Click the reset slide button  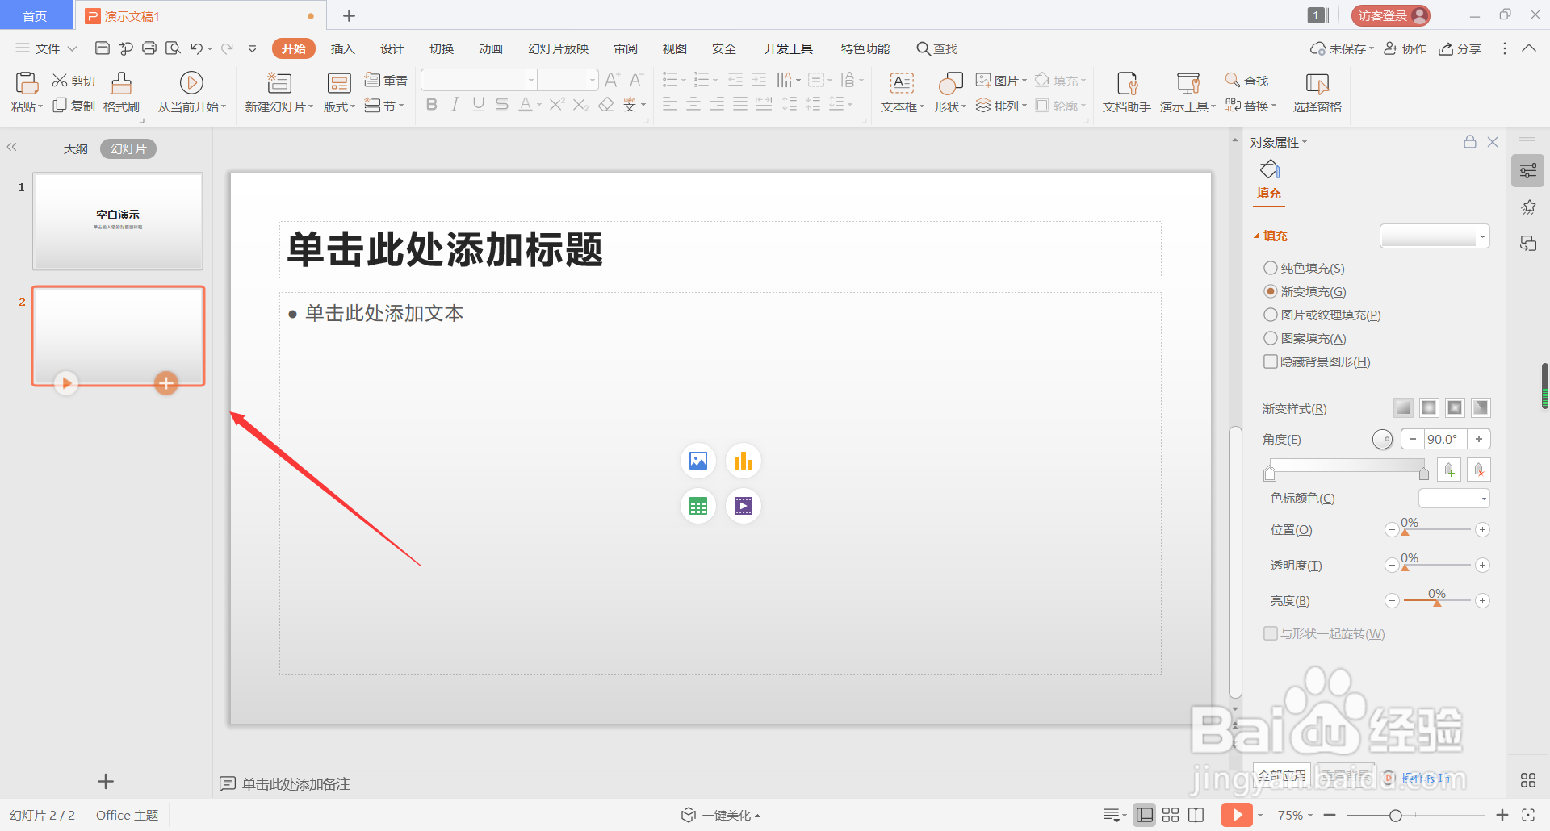[x=387, y=80]
